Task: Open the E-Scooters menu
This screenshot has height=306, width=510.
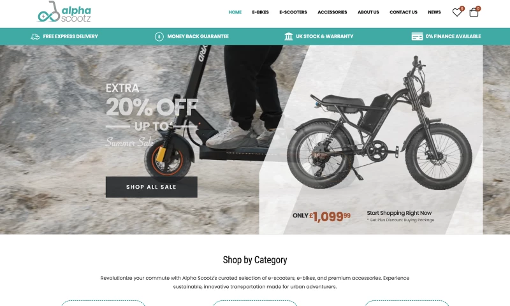Action: coord(293,12)
